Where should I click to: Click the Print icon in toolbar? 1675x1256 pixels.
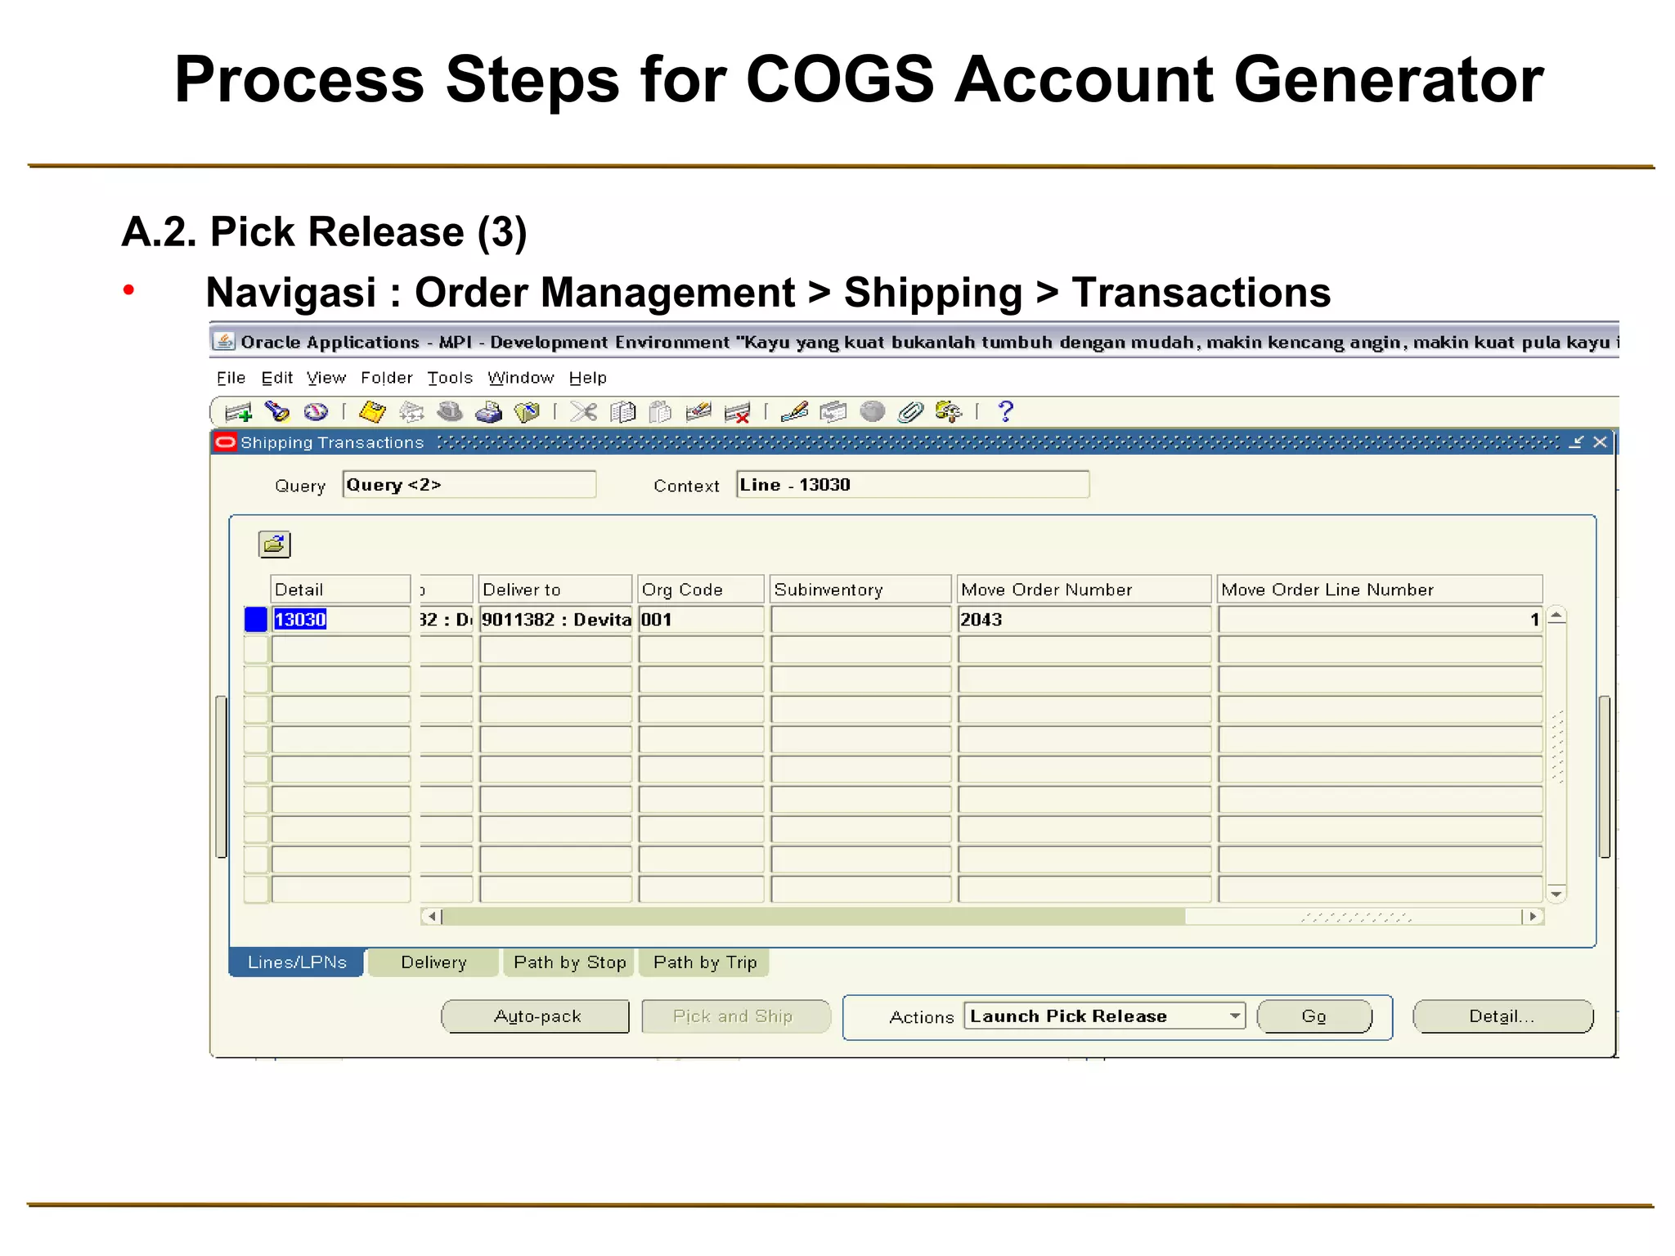pyautogui.click(x=488, y=411)
